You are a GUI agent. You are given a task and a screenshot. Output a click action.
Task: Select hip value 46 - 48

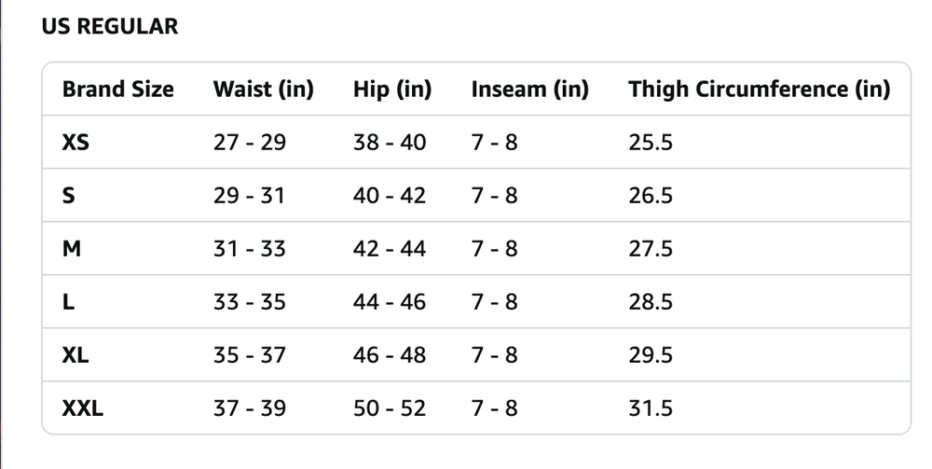pyautogui.click(x=390, y=355)
